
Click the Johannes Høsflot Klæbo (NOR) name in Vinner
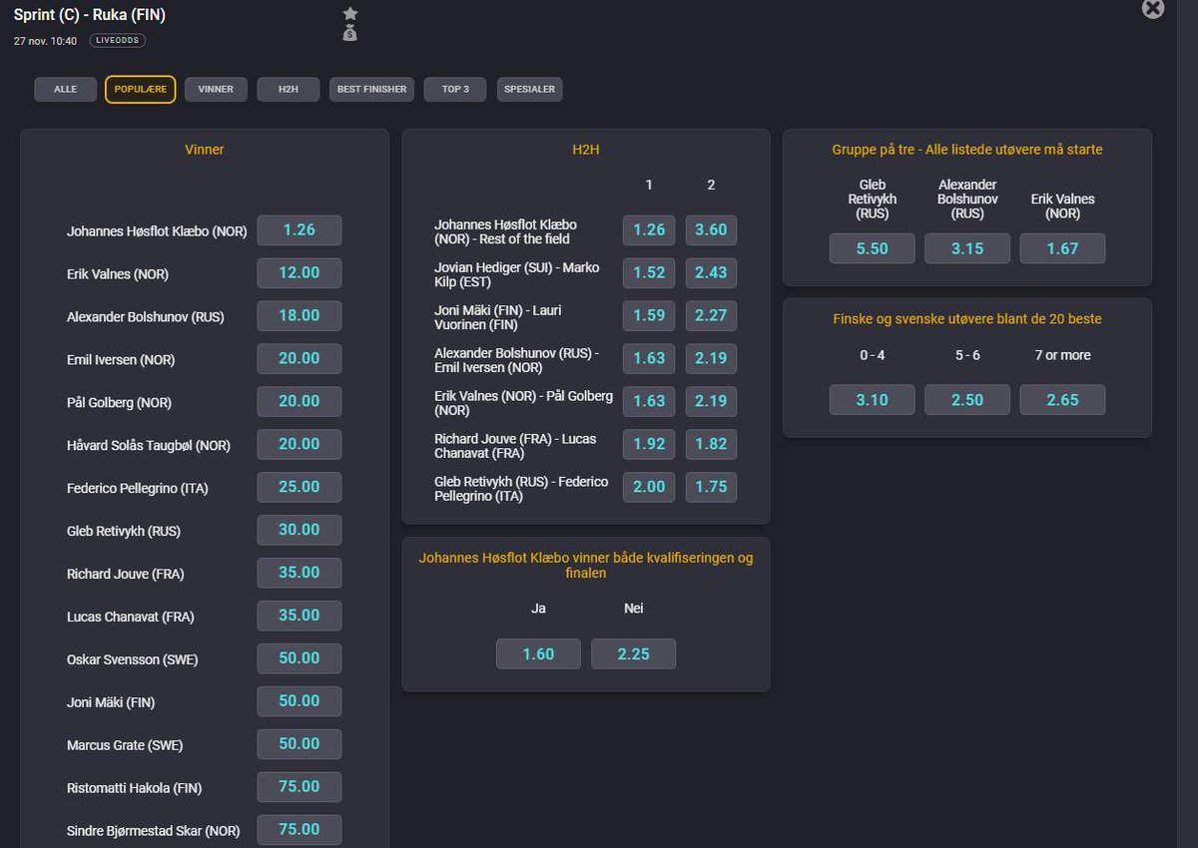157,231
